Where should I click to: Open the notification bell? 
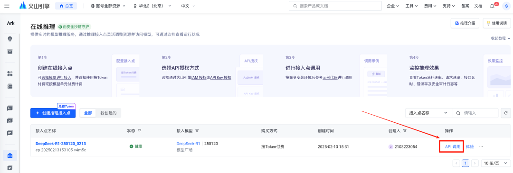(493, 6)
